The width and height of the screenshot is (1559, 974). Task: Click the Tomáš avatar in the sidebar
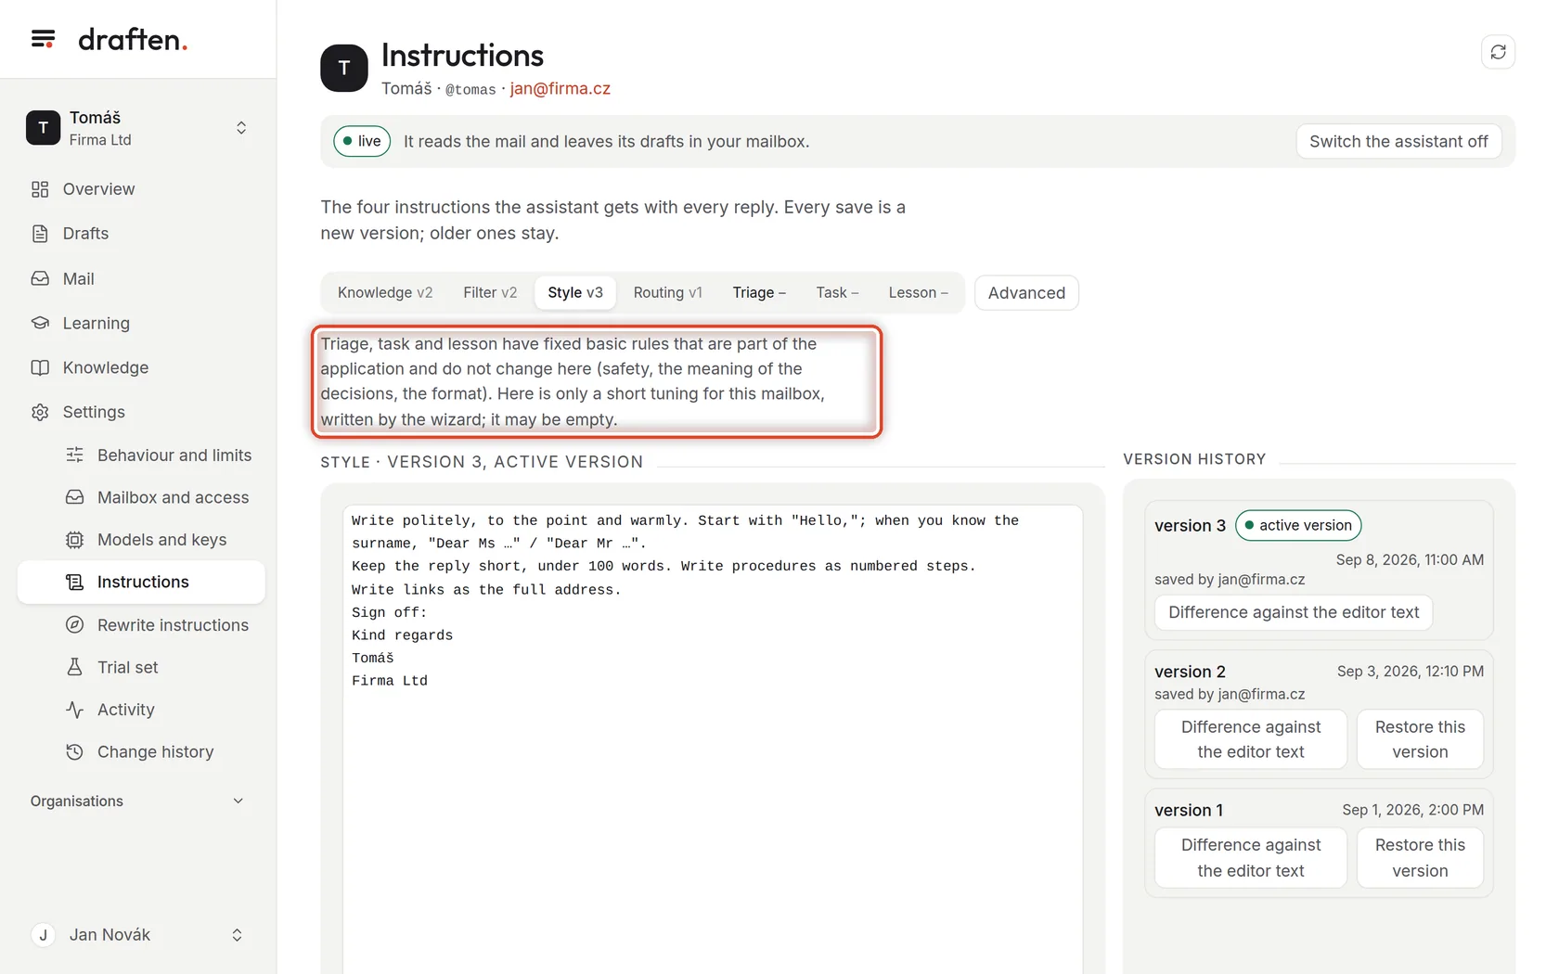pos(43,128)
